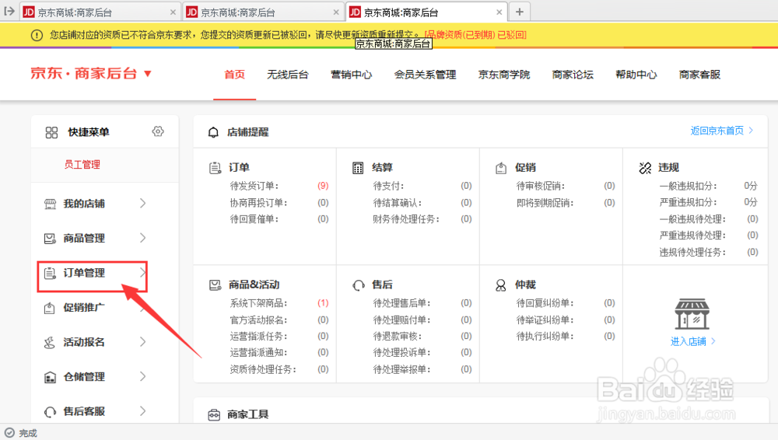Expand 活动报名 chevron
Viewport: 778px width, 440px height.
click(143, 342)
